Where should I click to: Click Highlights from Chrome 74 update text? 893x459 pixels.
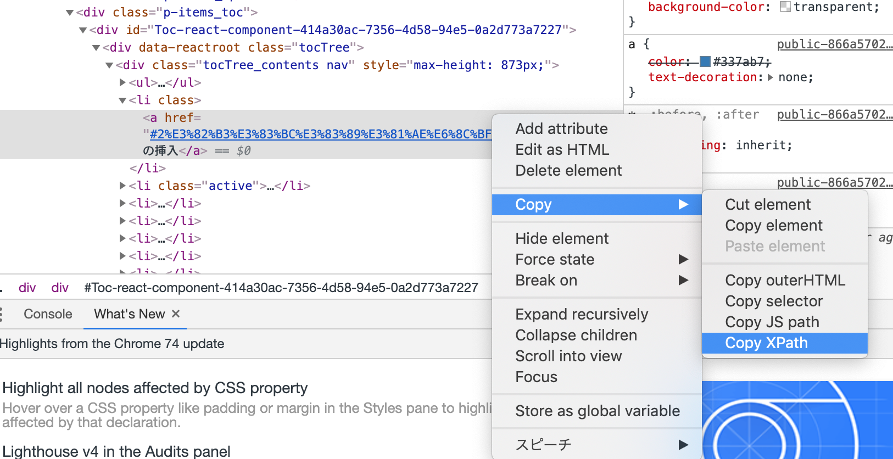(112, 344)
